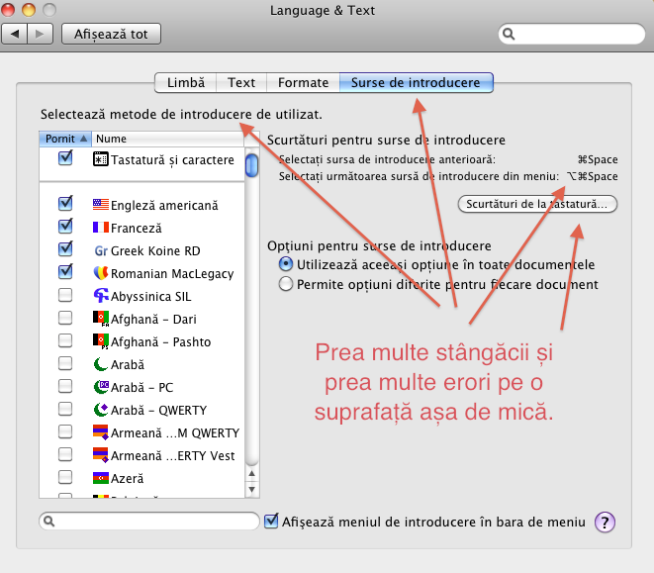Select the Romanian MacLegacy row text
This screenshot has width=654, height=573.
[172, 274]
